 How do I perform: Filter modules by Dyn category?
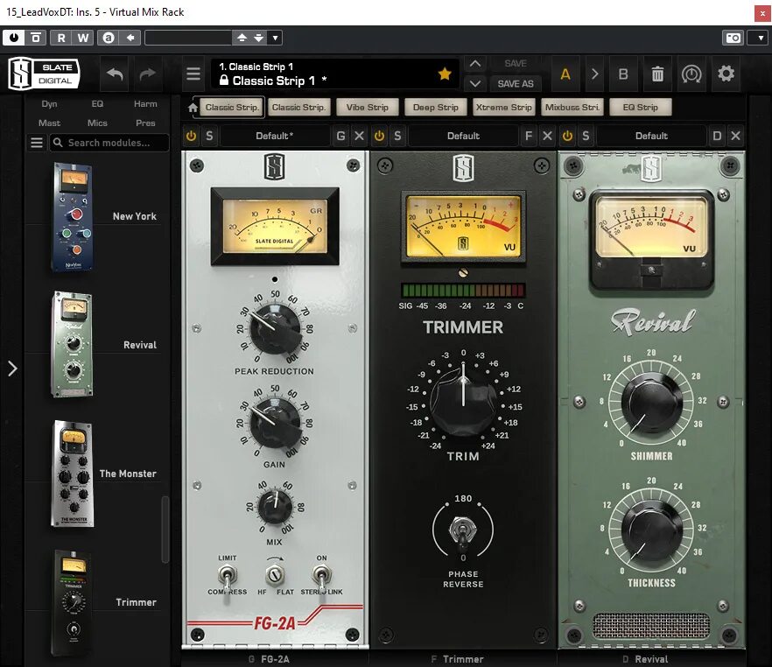tap(49, 104)
